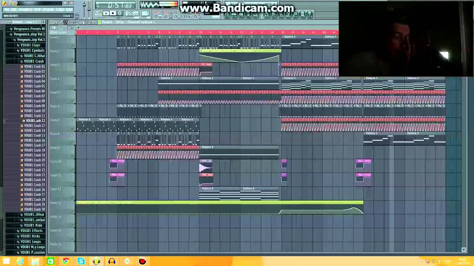Open Google Chrome from the taskbar
The width and height of the screenshot is (474, 266).
tap(66, 262)
